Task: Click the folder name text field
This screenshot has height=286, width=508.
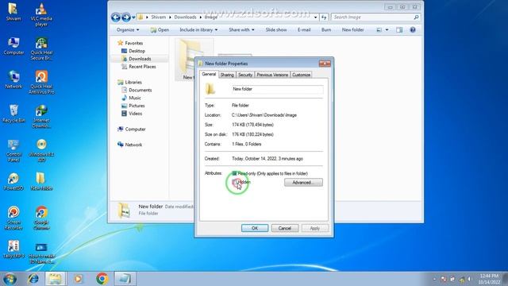Action: [x=277, y=89]
